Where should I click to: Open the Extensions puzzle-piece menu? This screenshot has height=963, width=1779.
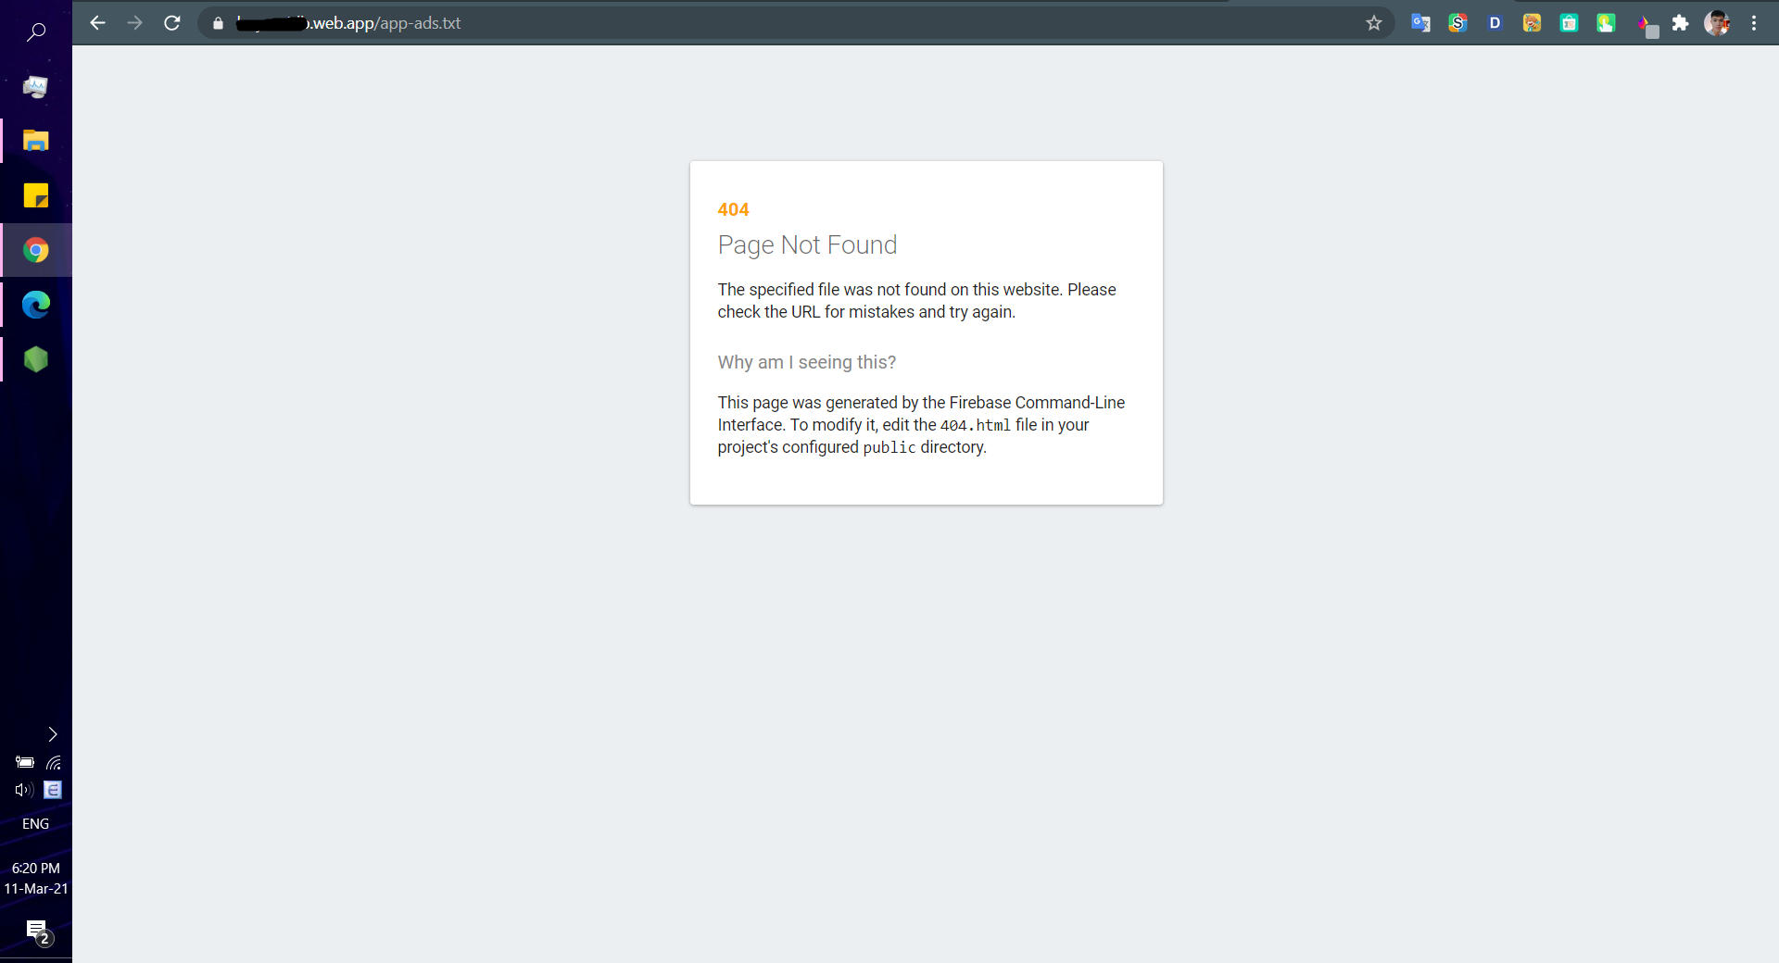(1680, 23)
